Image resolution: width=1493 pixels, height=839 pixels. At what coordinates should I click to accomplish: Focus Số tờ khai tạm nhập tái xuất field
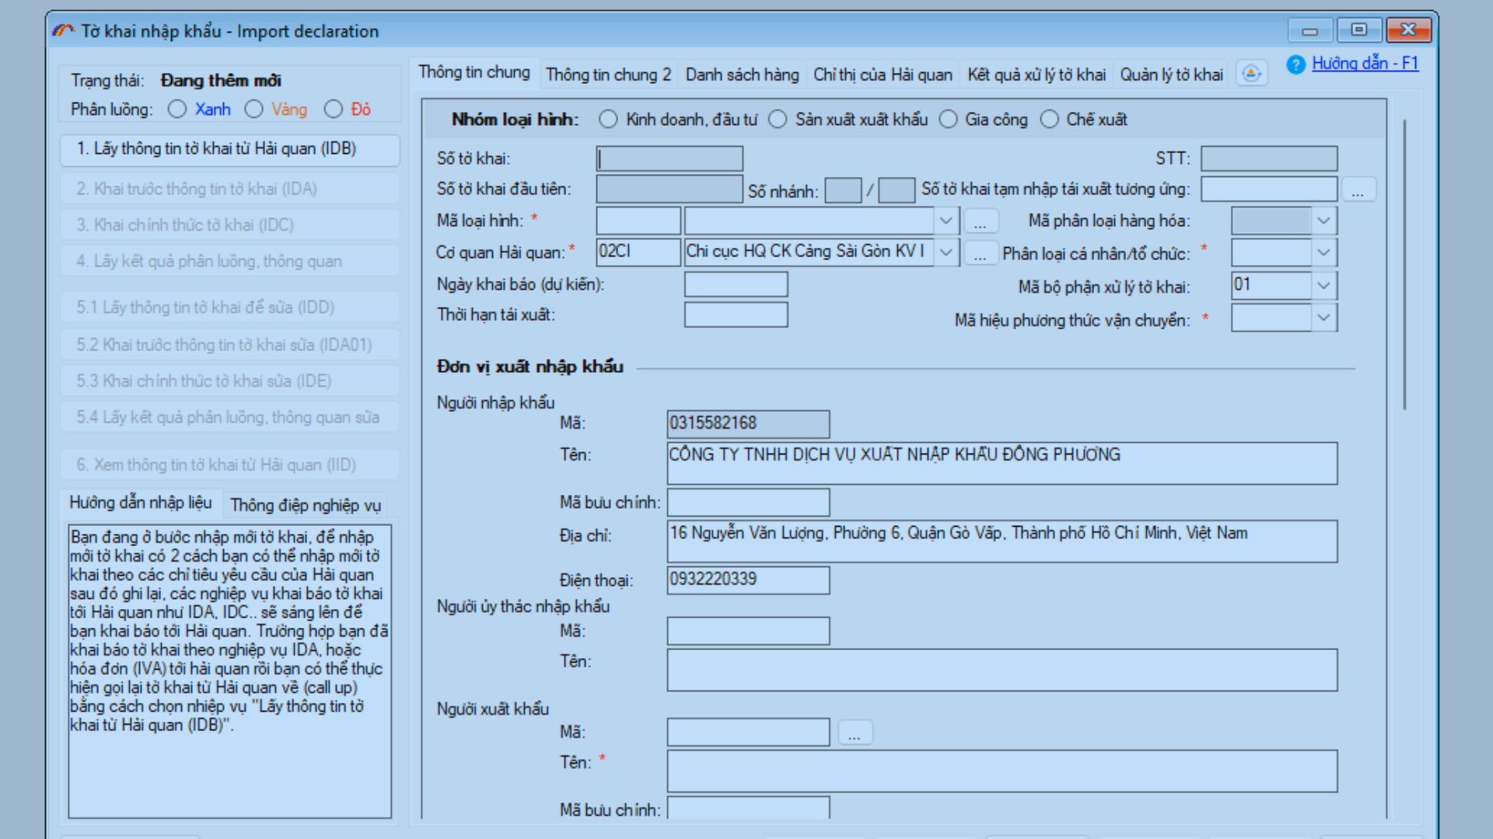(1269, 189)
